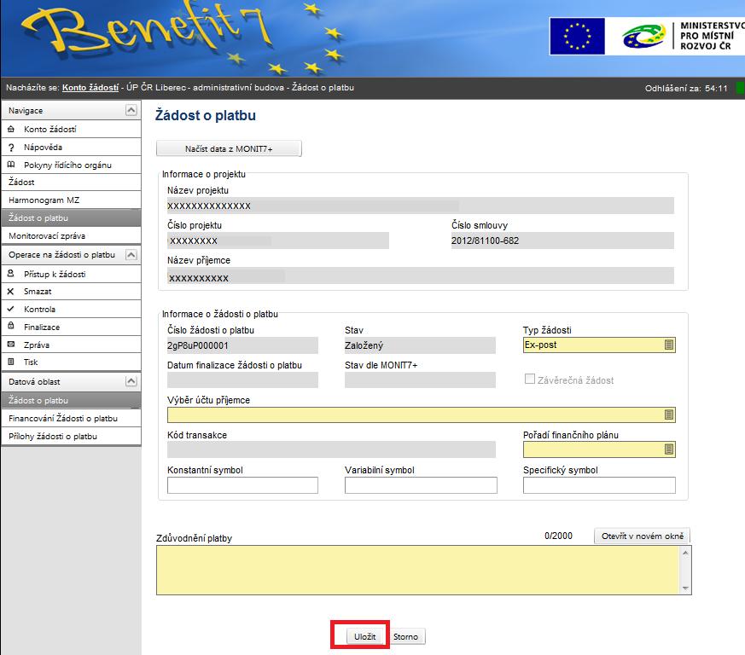Click the Název příjemce field
This screenshot has width=745, height=655.
[421, 275]
